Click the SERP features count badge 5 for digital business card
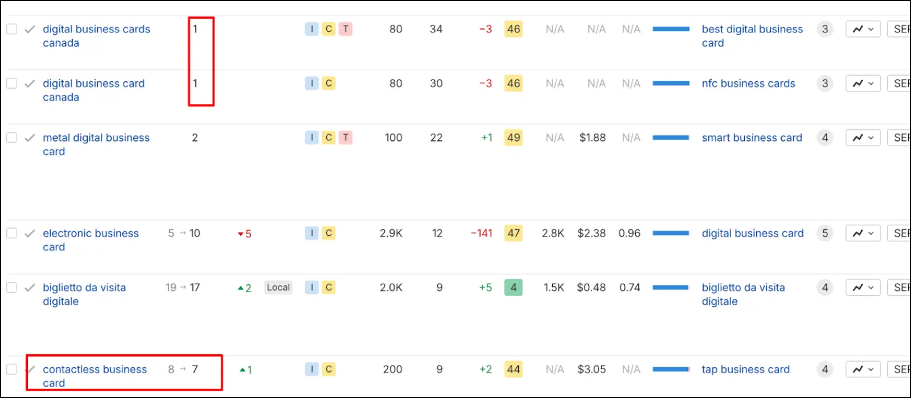The image size is (911, 398). pos(825,233)
